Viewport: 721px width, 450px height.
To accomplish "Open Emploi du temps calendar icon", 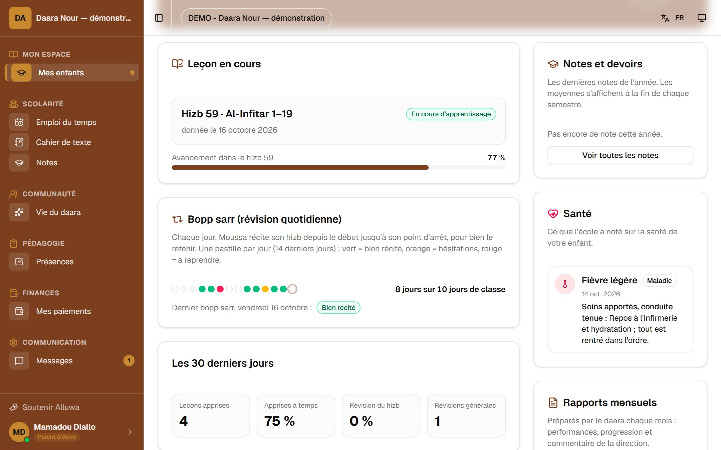I will click(x=19, y=122).
